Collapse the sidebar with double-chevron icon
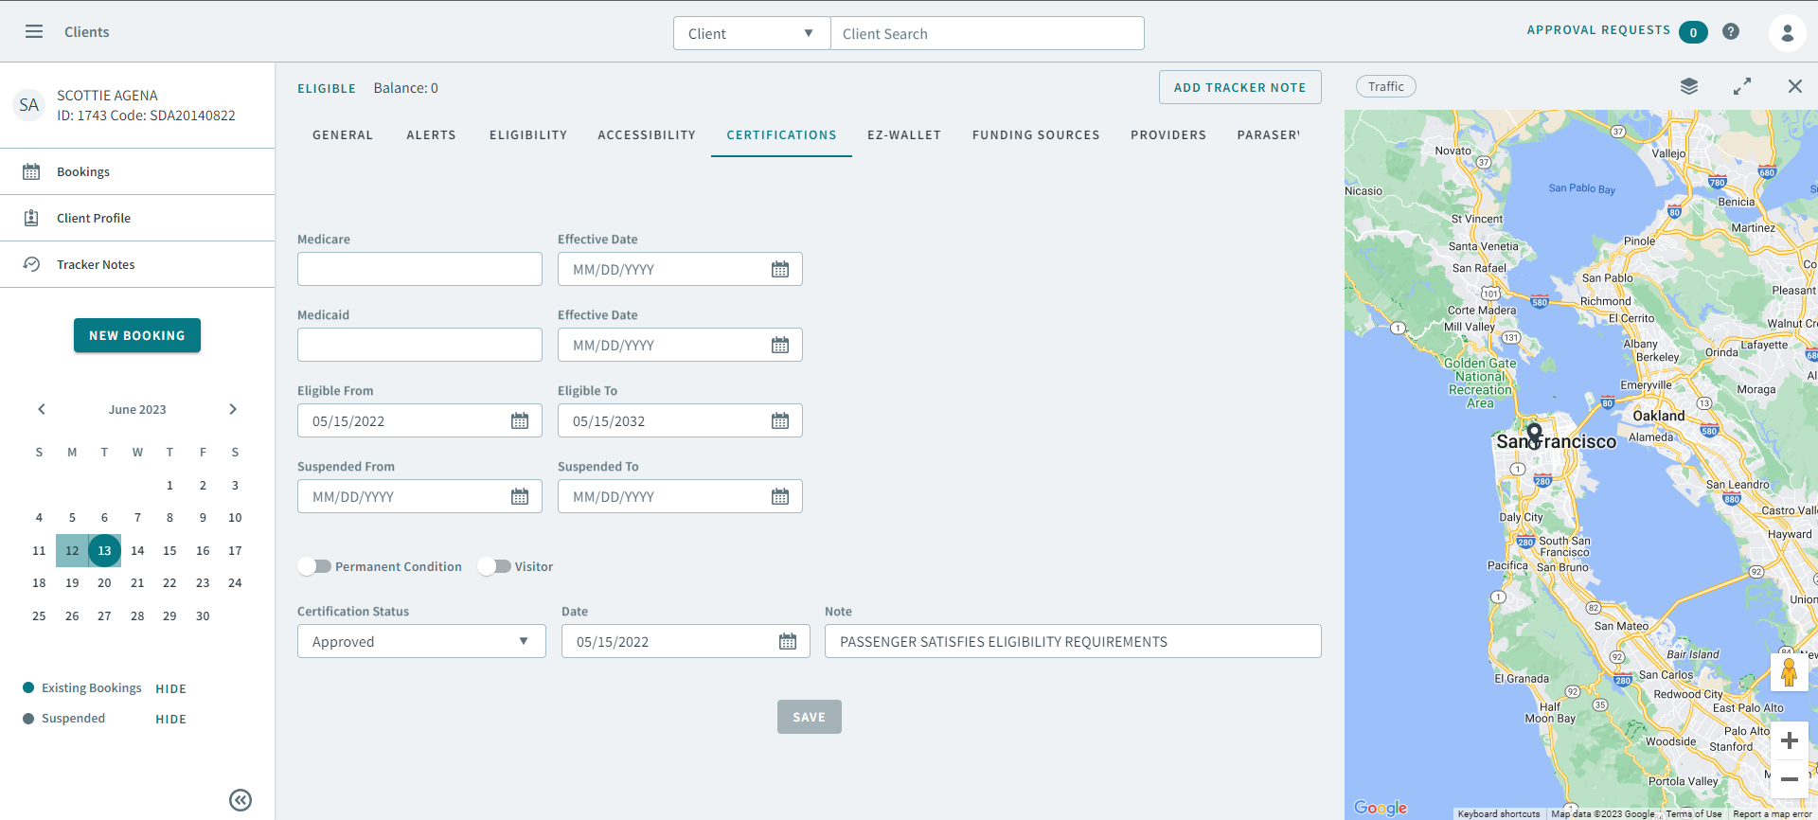 click(241, 800)
